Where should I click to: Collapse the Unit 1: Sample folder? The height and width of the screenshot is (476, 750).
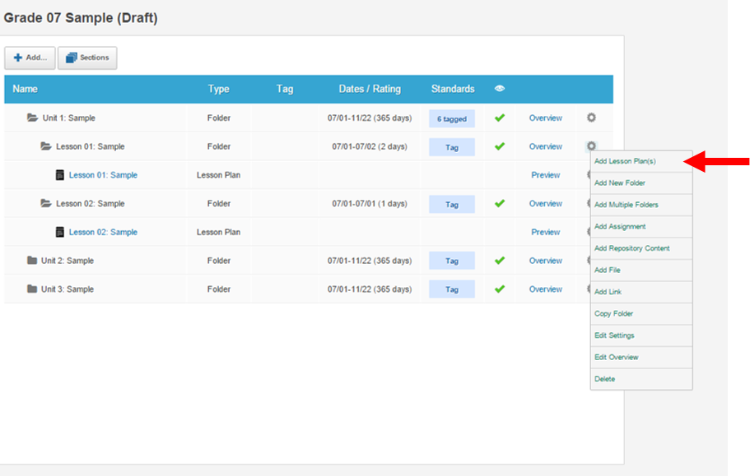(32, 118)
